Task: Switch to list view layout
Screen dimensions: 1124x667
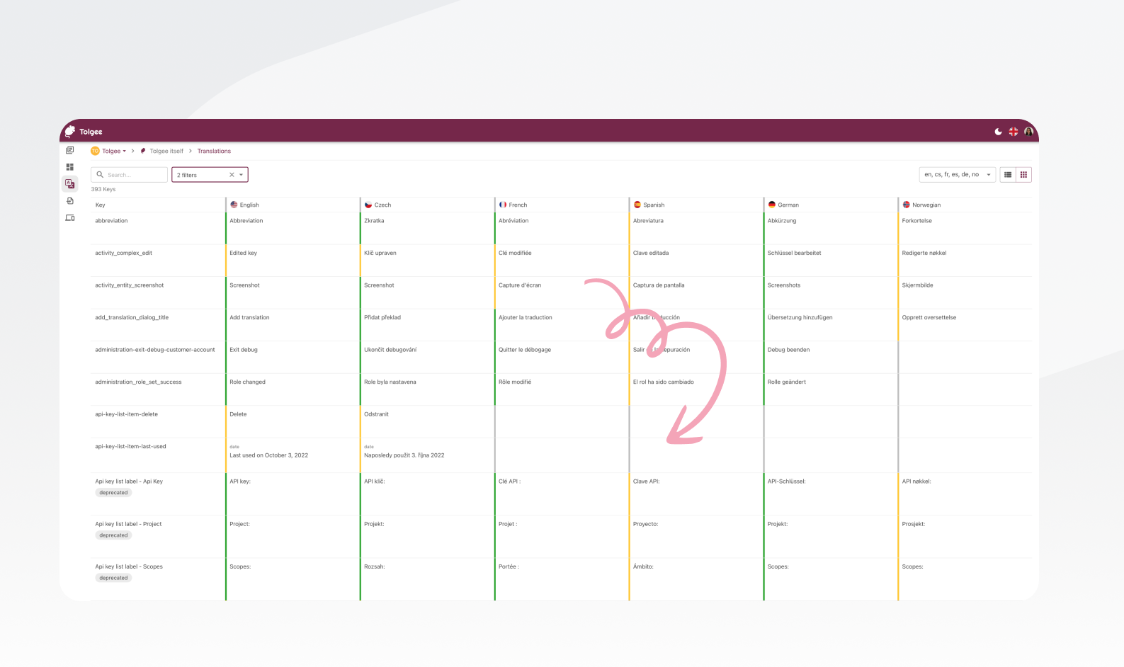Action: tap(1007, 175)
